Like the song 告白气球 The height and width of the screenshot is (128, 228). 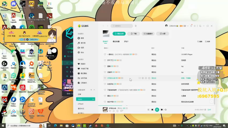105,102
